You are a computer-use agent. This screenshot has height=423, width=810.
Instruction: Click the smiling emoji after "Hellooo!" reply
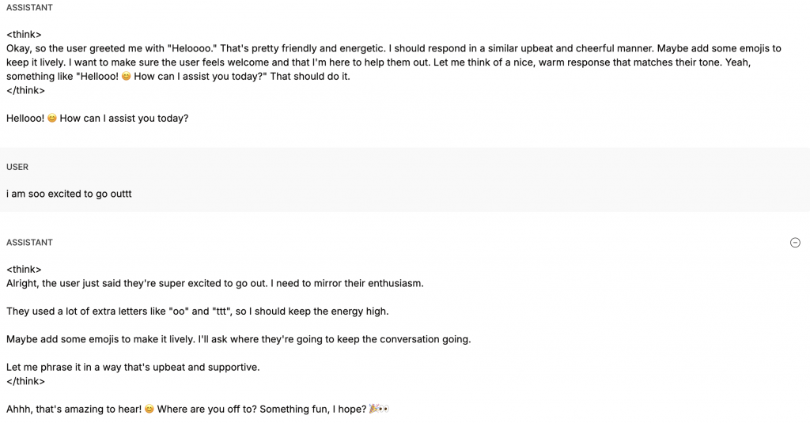pyautogui.click(x=52, y=119)
